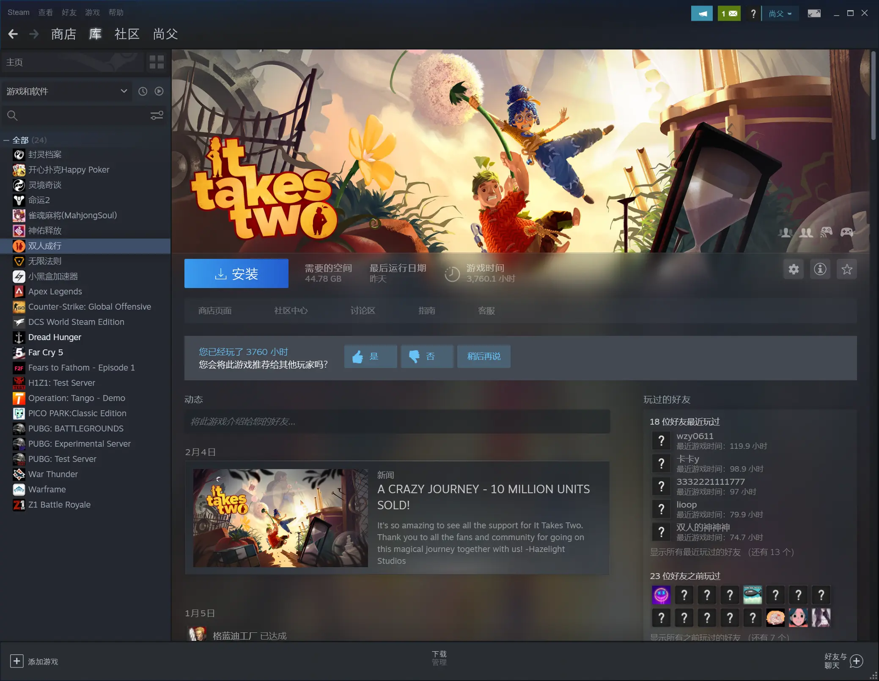Open the inbox envelope notification
Viewport: 879px width, 681px height.
point(729,14)
